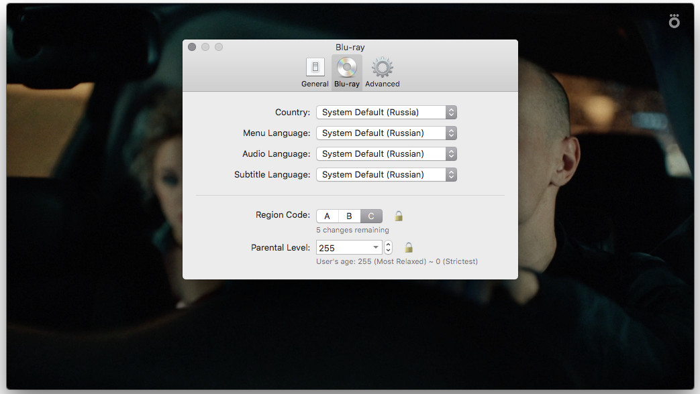700x394 pixels.
Task: Click the Macgo logo in video corner
Action: click(674, 21)
